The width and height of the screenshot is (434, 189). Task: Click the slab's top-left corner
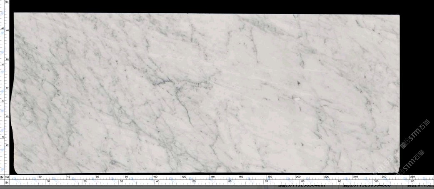(15, 14)
